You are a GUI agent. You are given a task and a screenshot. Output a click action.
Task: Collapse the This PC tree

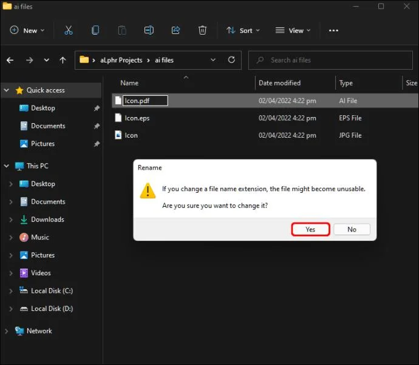[x=7, y=166]
